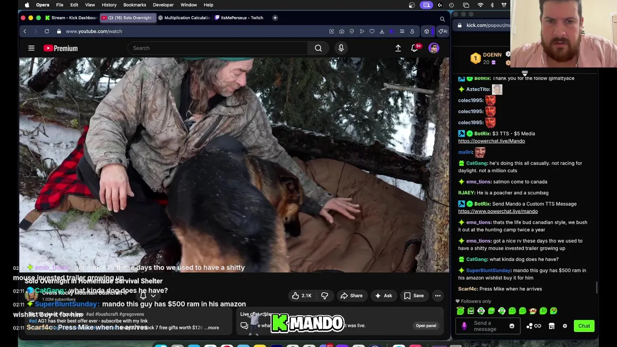Open a new Opera tab
This screenshot has width=617, height=347.
pos(275,18)
